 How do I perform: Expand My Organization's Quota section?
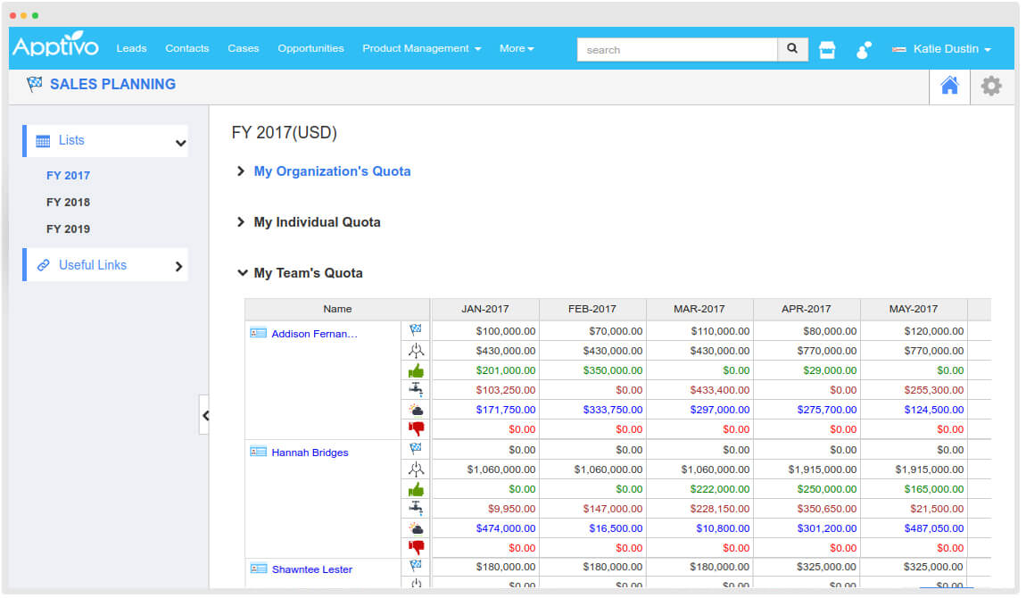(x=331, y=171)
